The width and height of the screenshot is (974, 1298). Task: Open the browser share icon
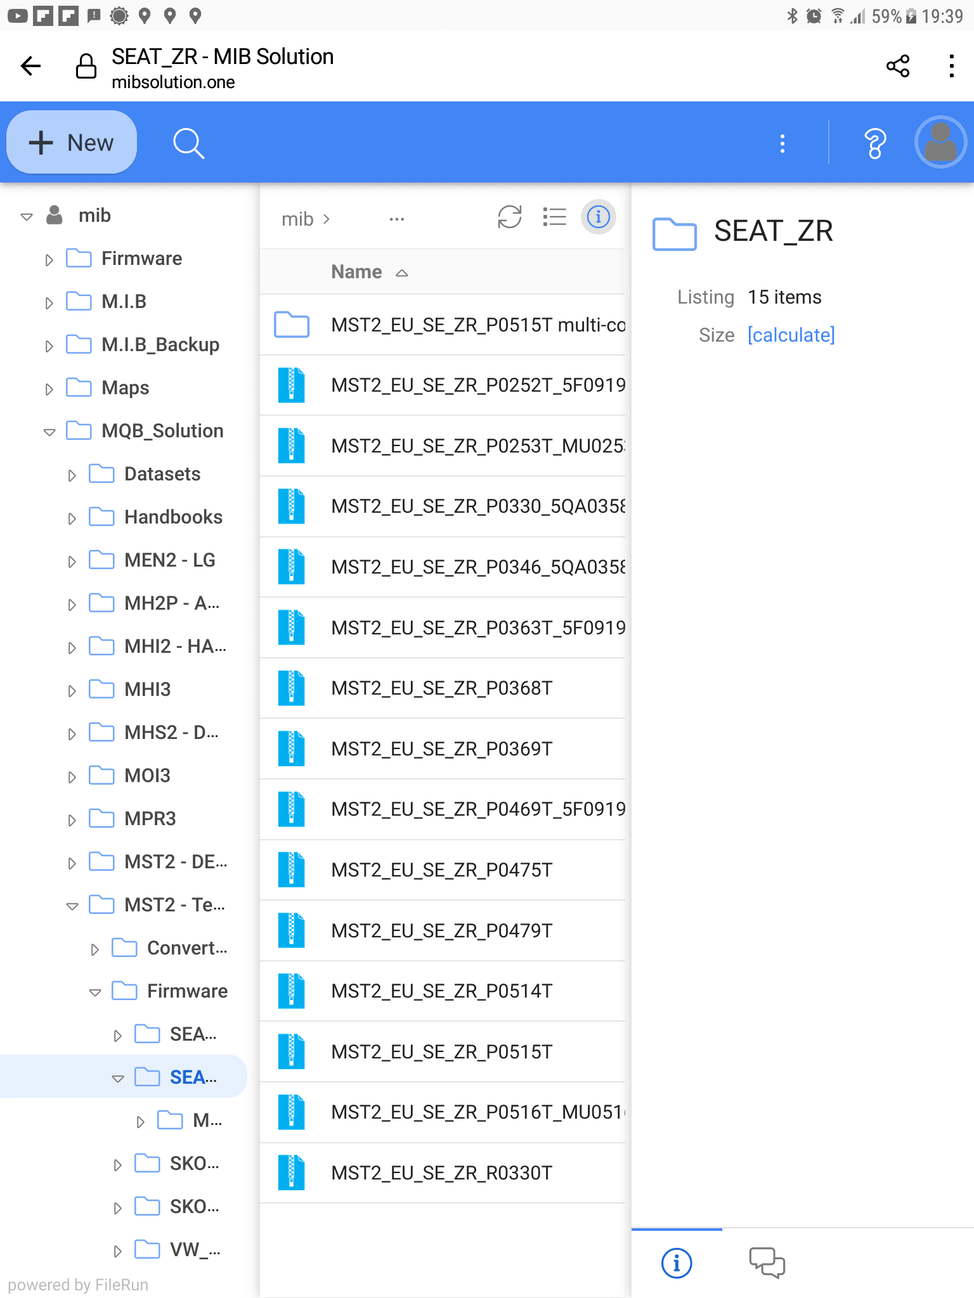pos(898,66)
